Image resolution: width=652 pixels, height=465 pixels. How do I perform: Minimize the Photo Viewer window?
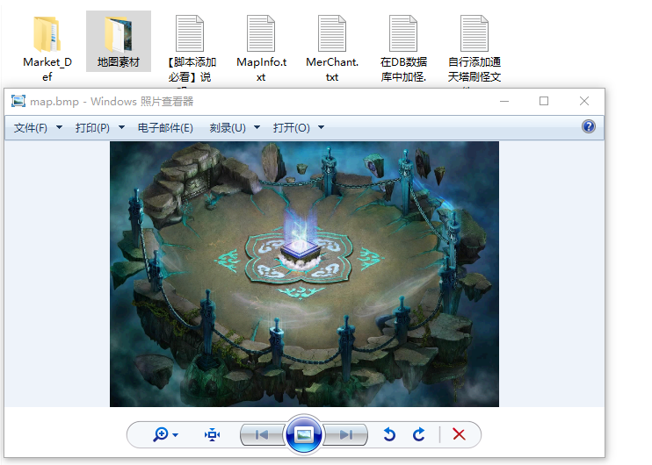[504, 101]
